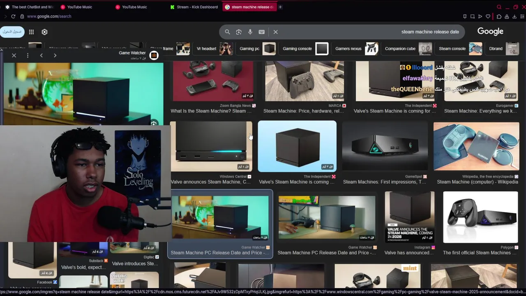
Task: Click the Google sign-in button
Action: click(12, 32)
